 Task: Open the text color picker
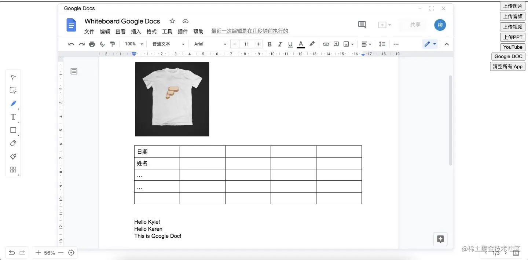301,44
